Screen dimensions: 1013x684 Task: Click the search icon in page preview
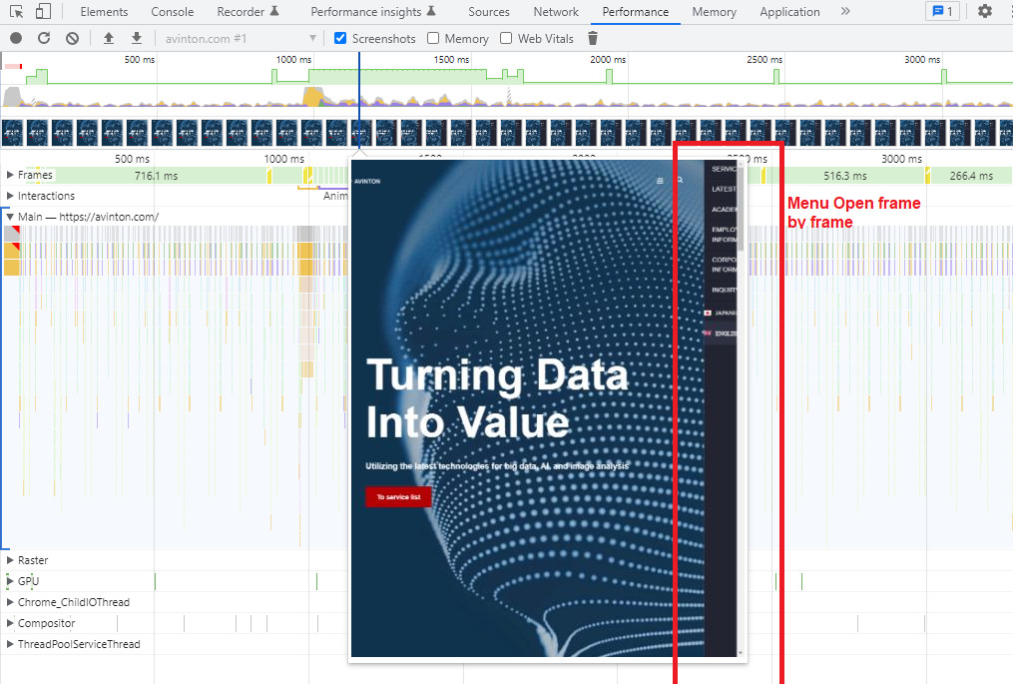click(x=680, y=180)
